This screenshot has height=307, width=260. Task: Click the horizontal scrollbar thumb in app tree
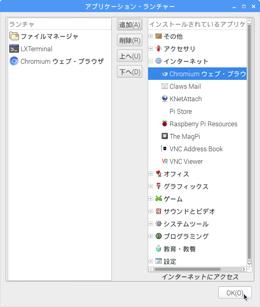(x=188, y=269)
